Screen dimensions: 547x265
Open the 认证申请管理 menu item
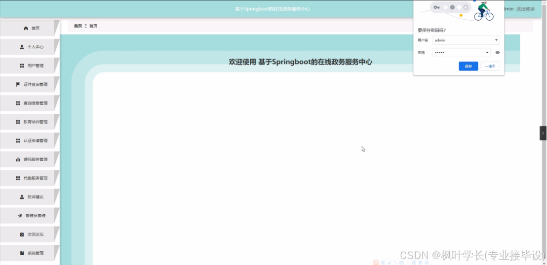point(30,141)
